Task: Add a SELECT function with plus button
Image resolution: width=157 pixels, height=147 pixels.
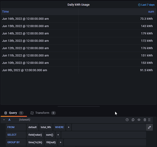Action: (58, 135)
